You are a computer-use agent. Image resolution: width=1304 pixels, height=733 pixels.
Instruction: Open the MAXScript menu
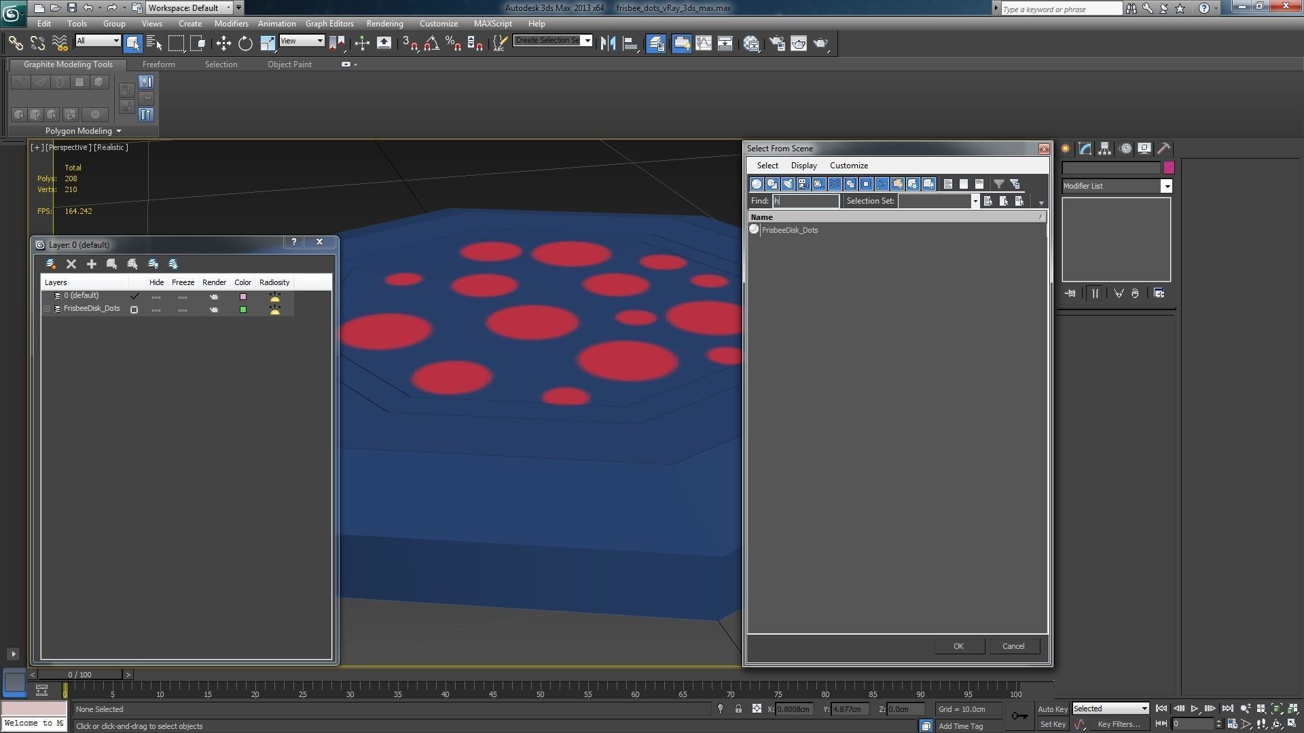tap(492, 23)
